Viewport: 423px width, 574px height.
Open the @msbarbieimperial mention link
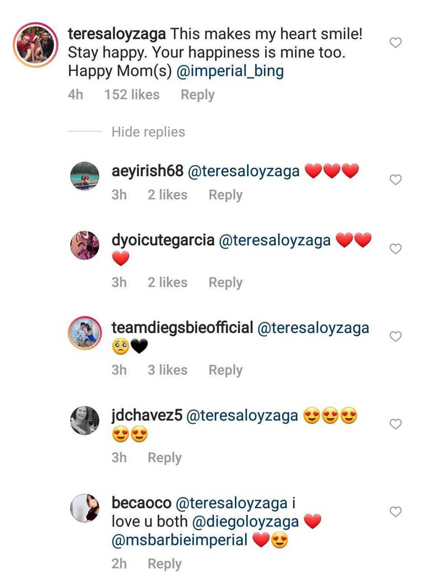pyautogui.click(x=179, y=540)
